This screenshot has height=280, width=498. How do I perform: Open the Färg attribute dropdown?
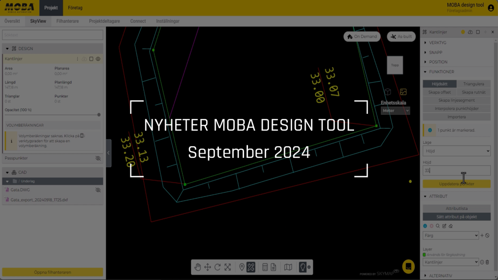tap(451, 236)
